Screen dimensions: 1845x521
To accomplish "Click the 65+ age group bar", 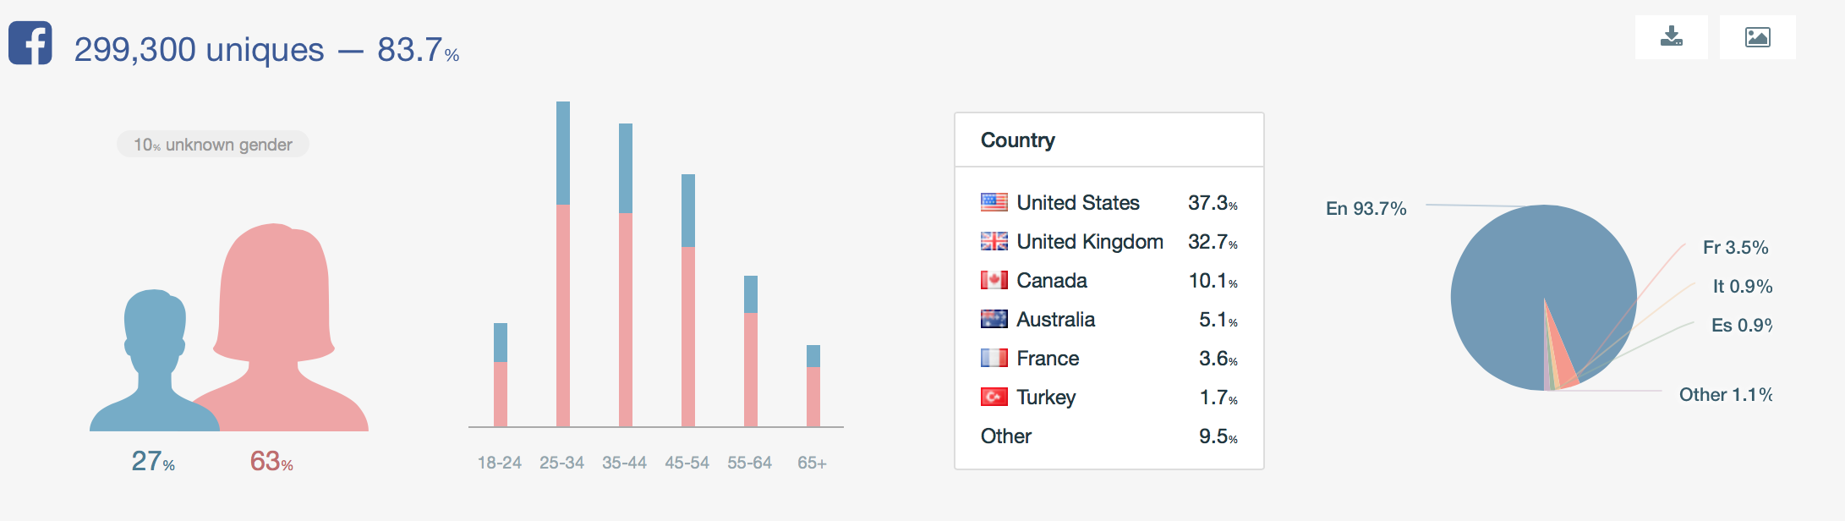I will pyautogui.click(x=813, y=387).
